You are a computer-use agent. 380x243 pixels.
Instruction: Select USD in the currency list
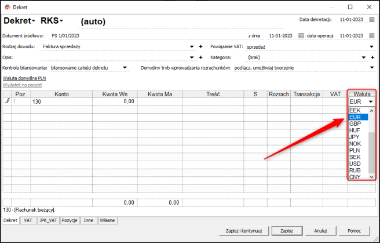[x=358, y=164]
